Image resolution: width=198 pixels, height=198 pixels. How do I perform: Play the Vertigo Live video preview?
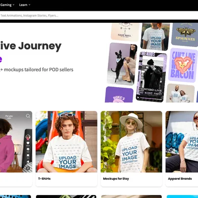pos(138,98)
